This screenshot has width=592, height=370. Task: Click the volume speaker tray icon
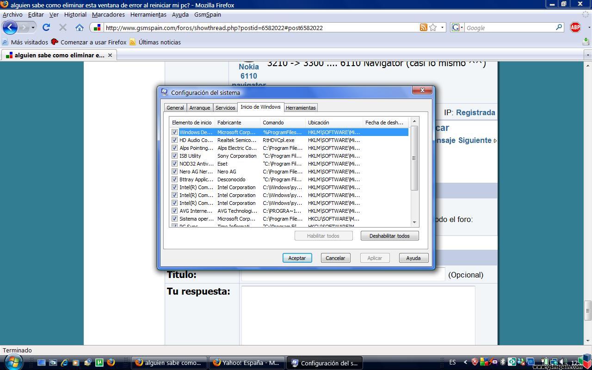pos(563,362)
